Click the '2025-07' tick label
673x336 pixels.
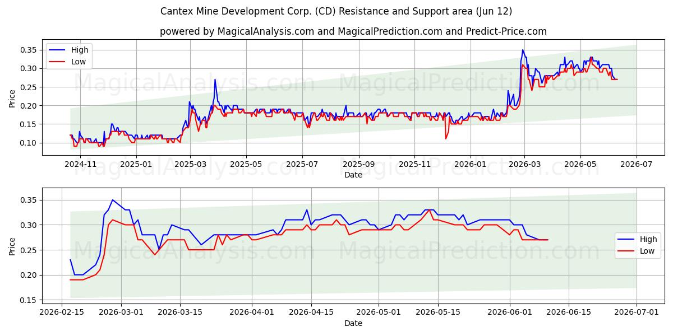(302, 164)
